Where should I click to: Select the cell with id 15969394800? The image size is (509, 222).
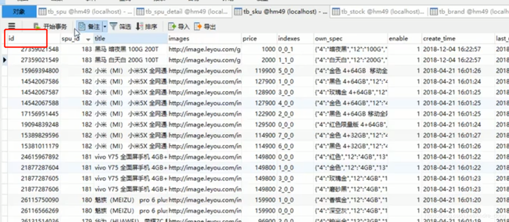(x=33, y=71)
